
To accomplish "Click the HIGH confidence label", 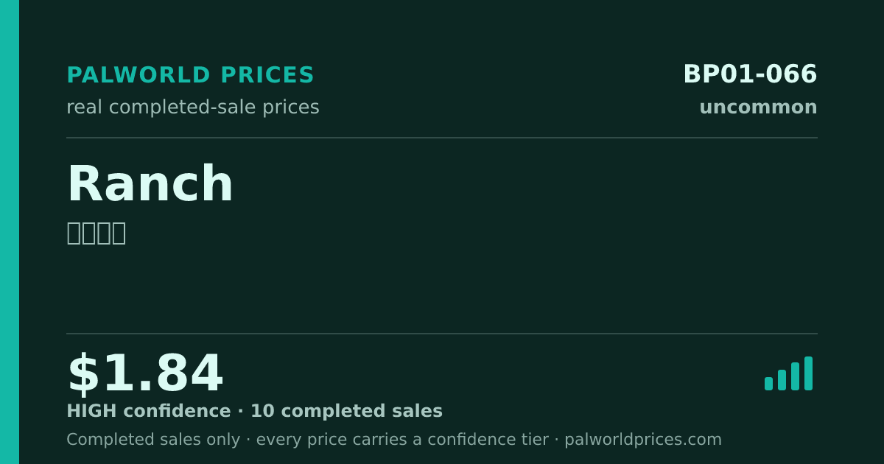I will click(149, 412).
